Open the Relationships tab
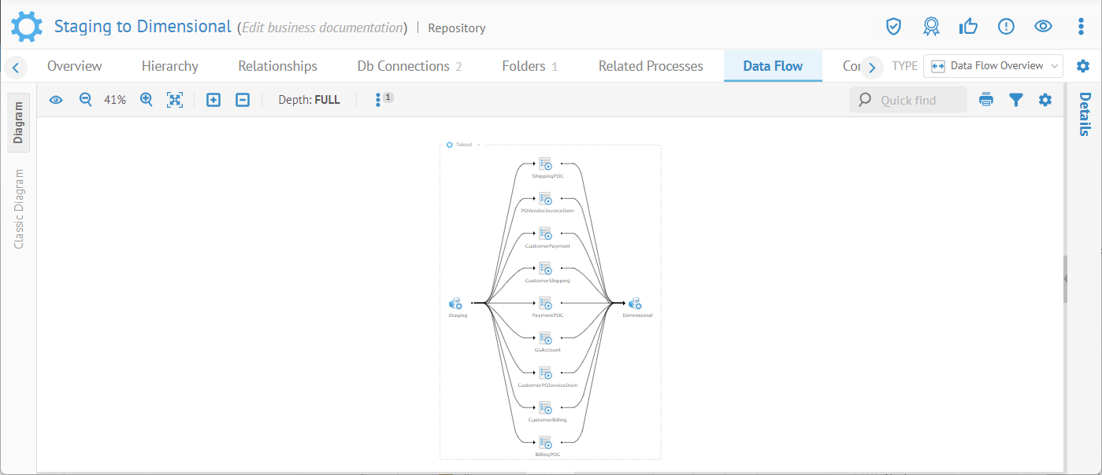The height and width of the screenshot is (475, 1102). click(x=277, y=66)
